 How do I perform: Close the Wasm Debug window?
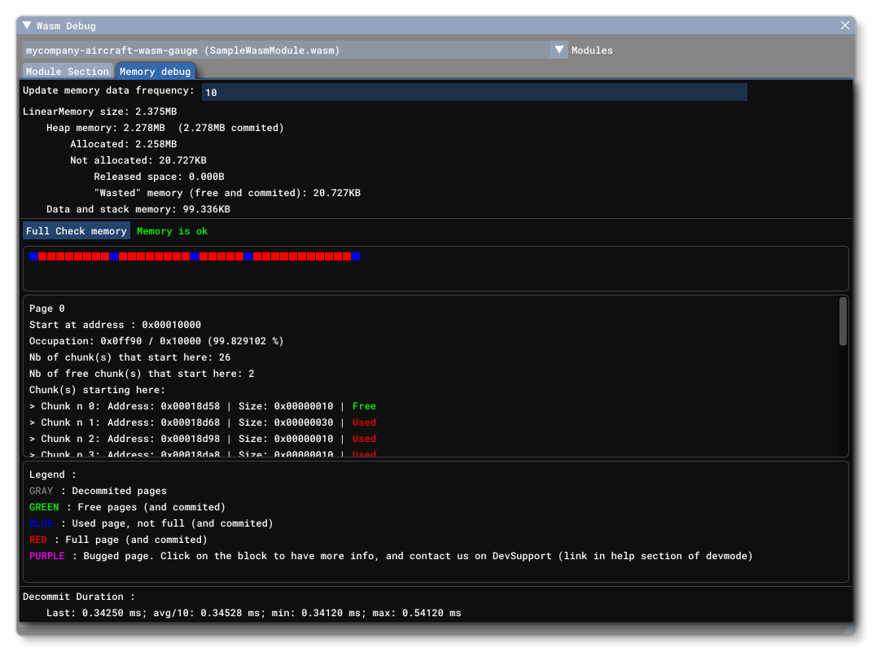[x=844, y=25]
